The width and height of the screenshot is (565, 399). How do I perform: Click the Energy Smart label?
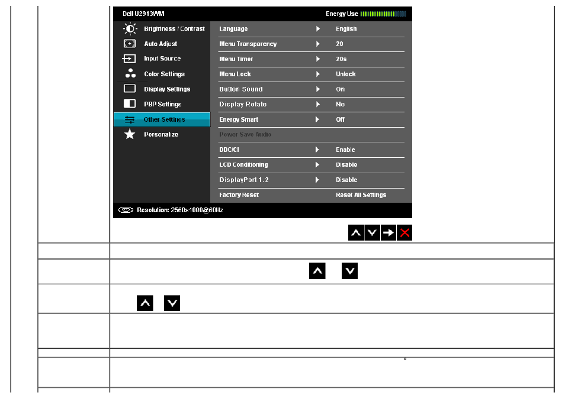(x=239, y=119)
